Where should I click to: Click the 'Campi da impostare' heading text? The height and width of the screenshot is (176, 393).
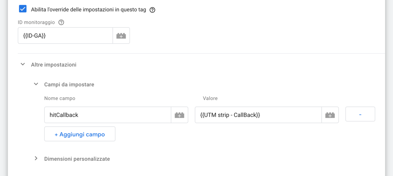69,85
